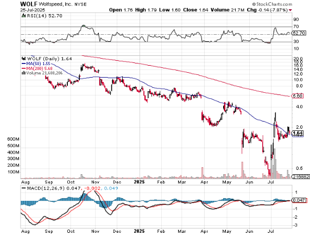Click the WOLF ticker symbol in the title

pyautogui.click(x=29, y=4)
